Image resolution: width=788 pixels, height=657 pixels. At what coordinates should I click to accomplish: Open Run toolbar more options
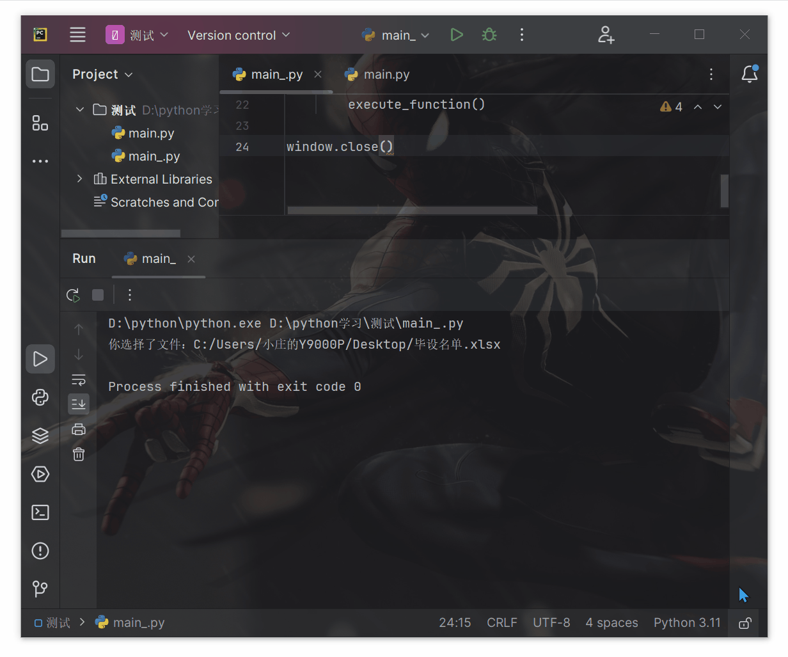tap(130, 295)
